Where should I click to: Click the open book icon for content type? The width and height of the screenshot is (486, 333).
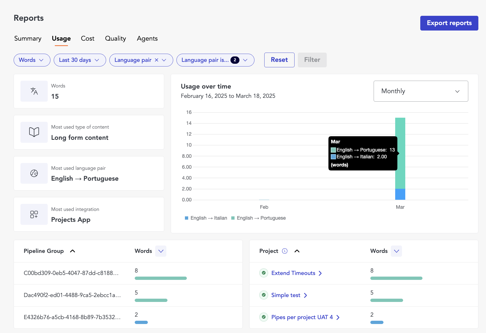[x=34, y=132]
